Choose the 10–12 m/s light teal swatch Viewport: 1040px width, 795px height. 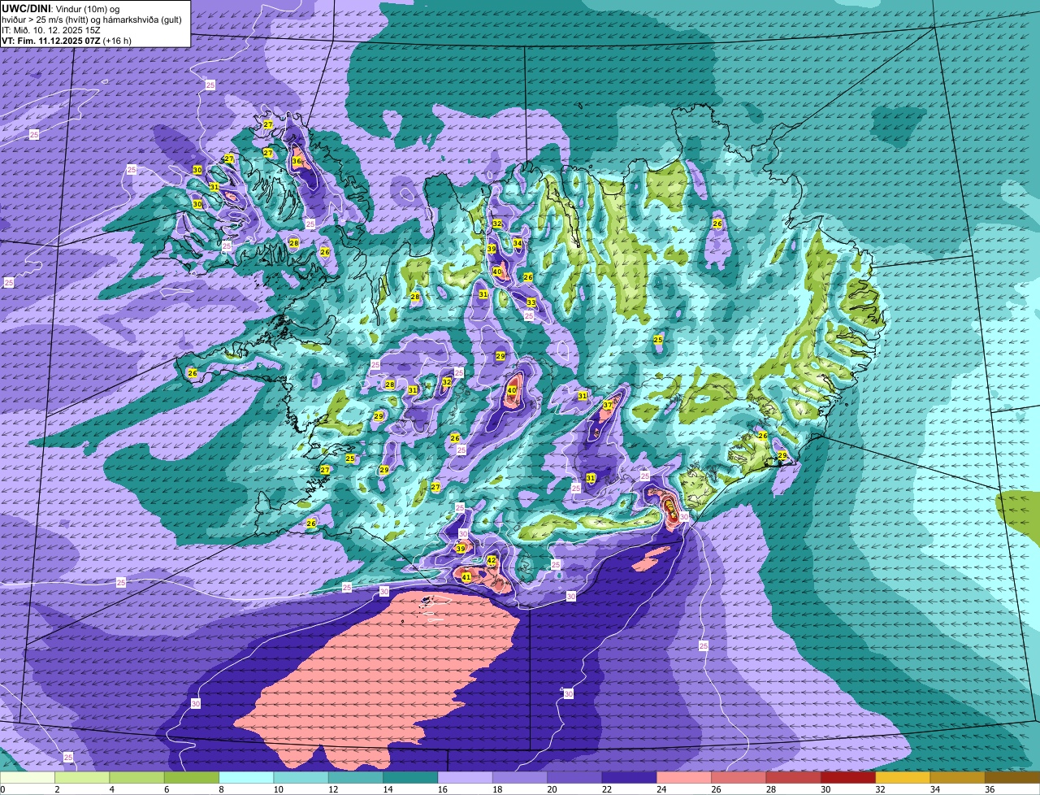(x=301, y=778)
